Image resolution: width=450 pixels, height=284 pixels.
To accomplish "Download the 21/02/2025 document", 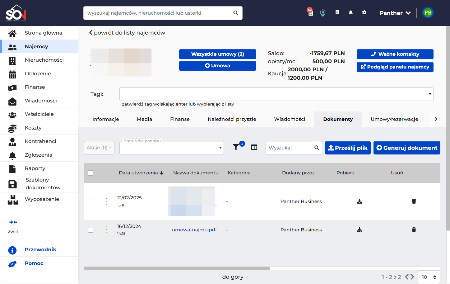I will (360, 201).
